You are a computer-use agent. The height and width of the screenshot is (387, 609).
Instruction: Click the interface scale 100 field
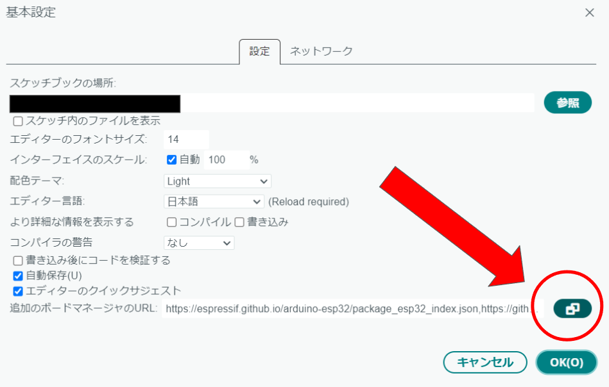tap(227, 160)
